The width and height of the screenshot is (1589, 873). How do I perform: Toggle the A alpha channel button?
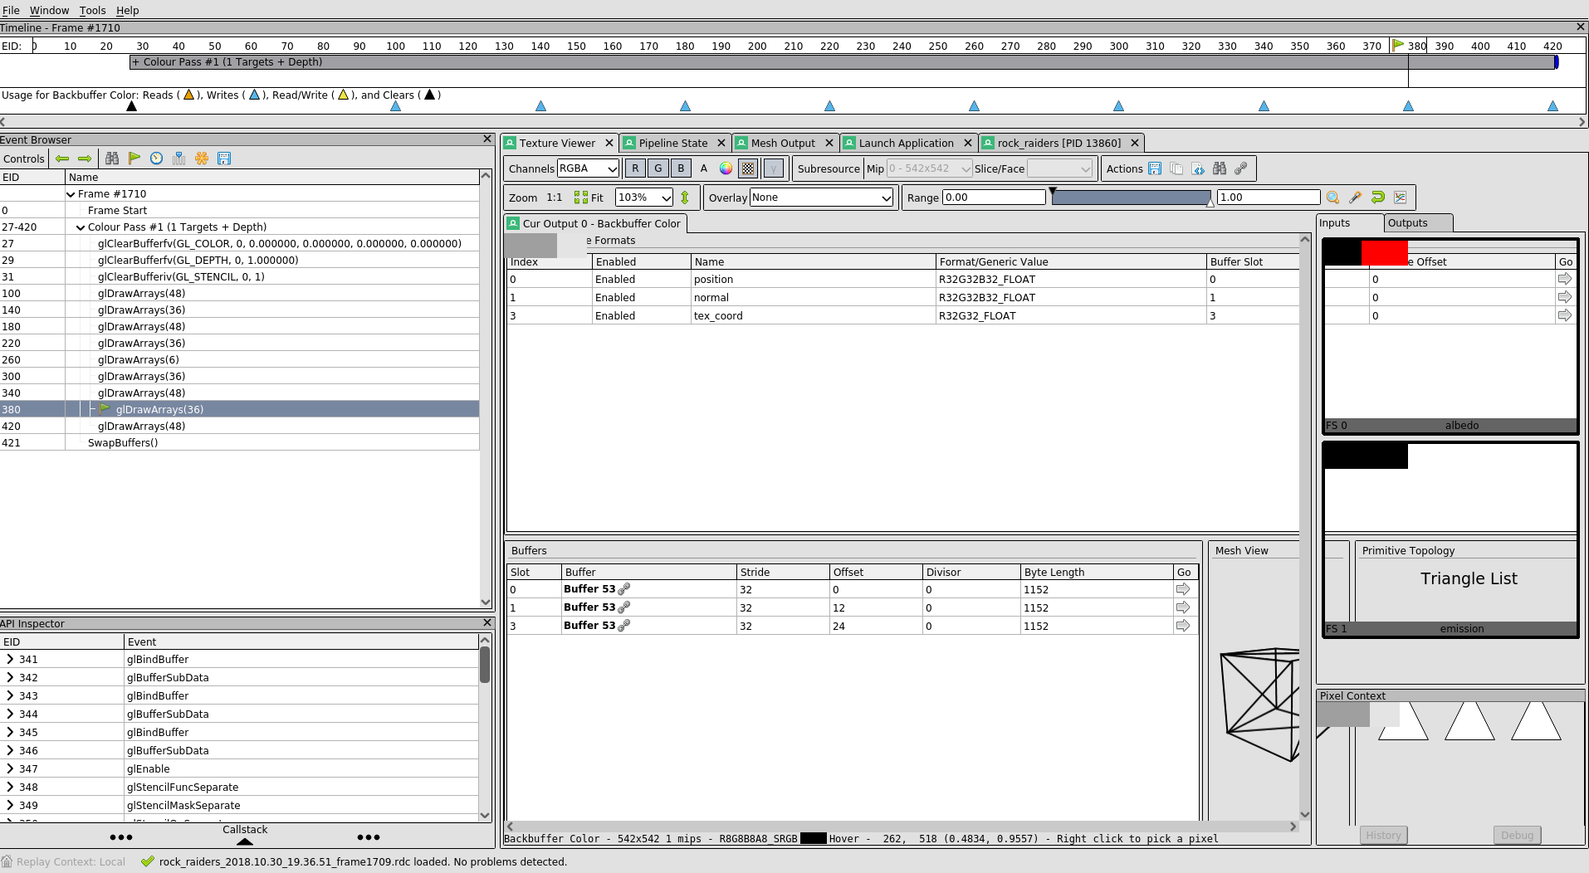704,168
